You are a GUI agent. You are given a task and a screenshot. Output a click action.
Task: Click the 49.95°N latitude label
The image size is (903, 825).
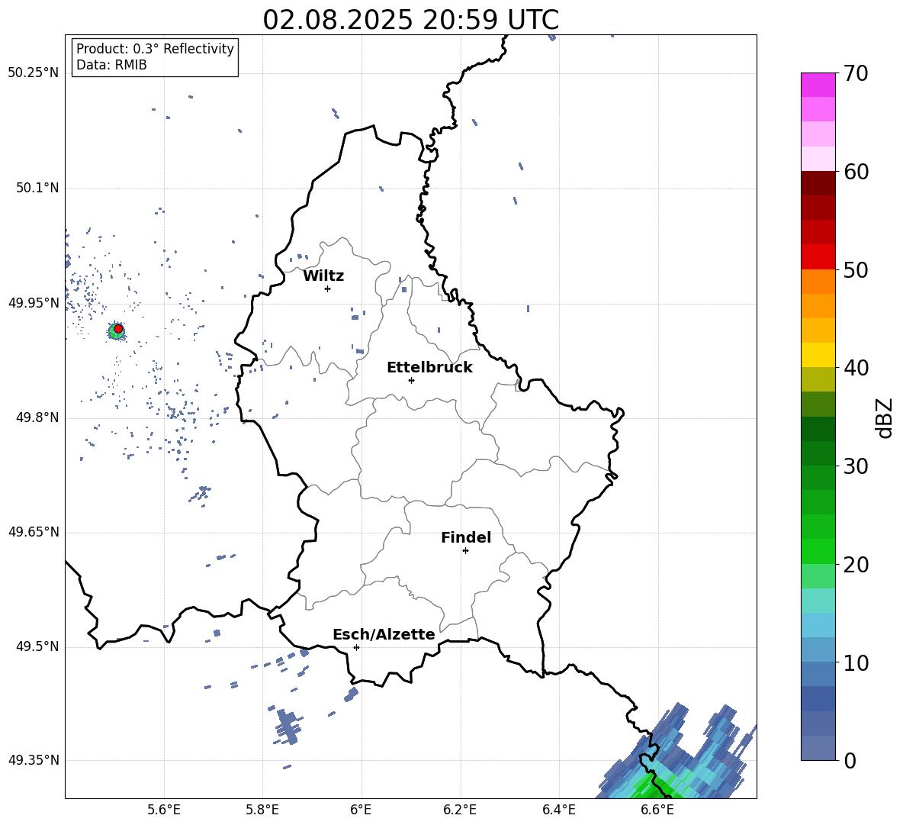point(34,303)
